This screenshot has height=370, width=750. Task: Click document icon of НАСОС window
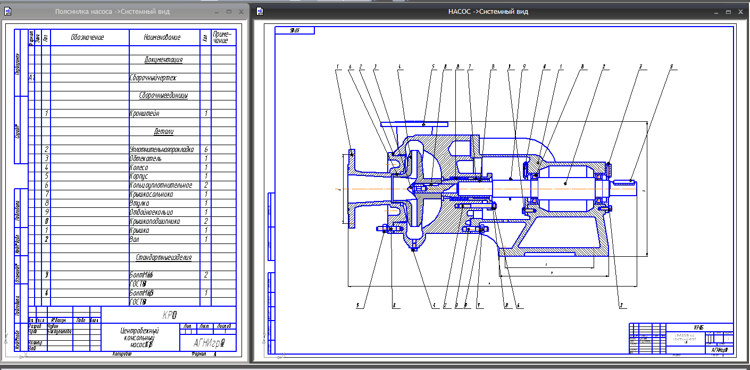point(260,11)
